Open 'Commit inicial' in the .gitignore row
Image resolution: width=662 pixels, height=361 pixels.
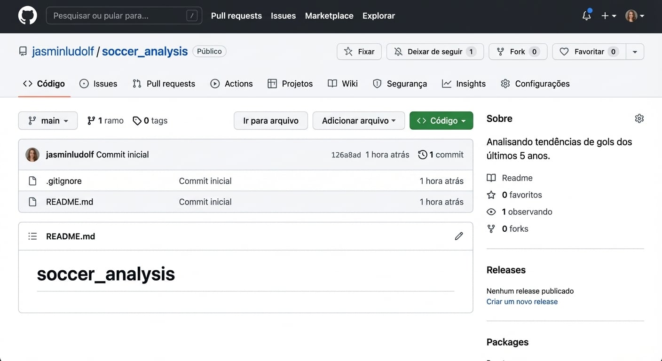click(205, 181)
